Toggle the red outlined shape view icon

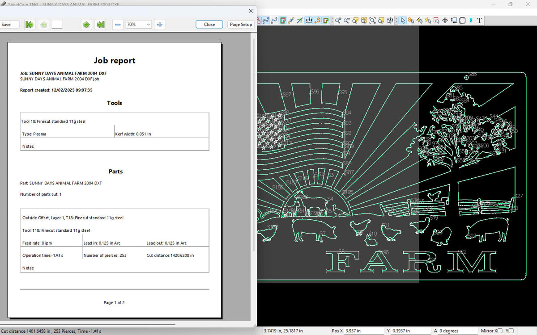pyautogui.click(x=283, y=21)
